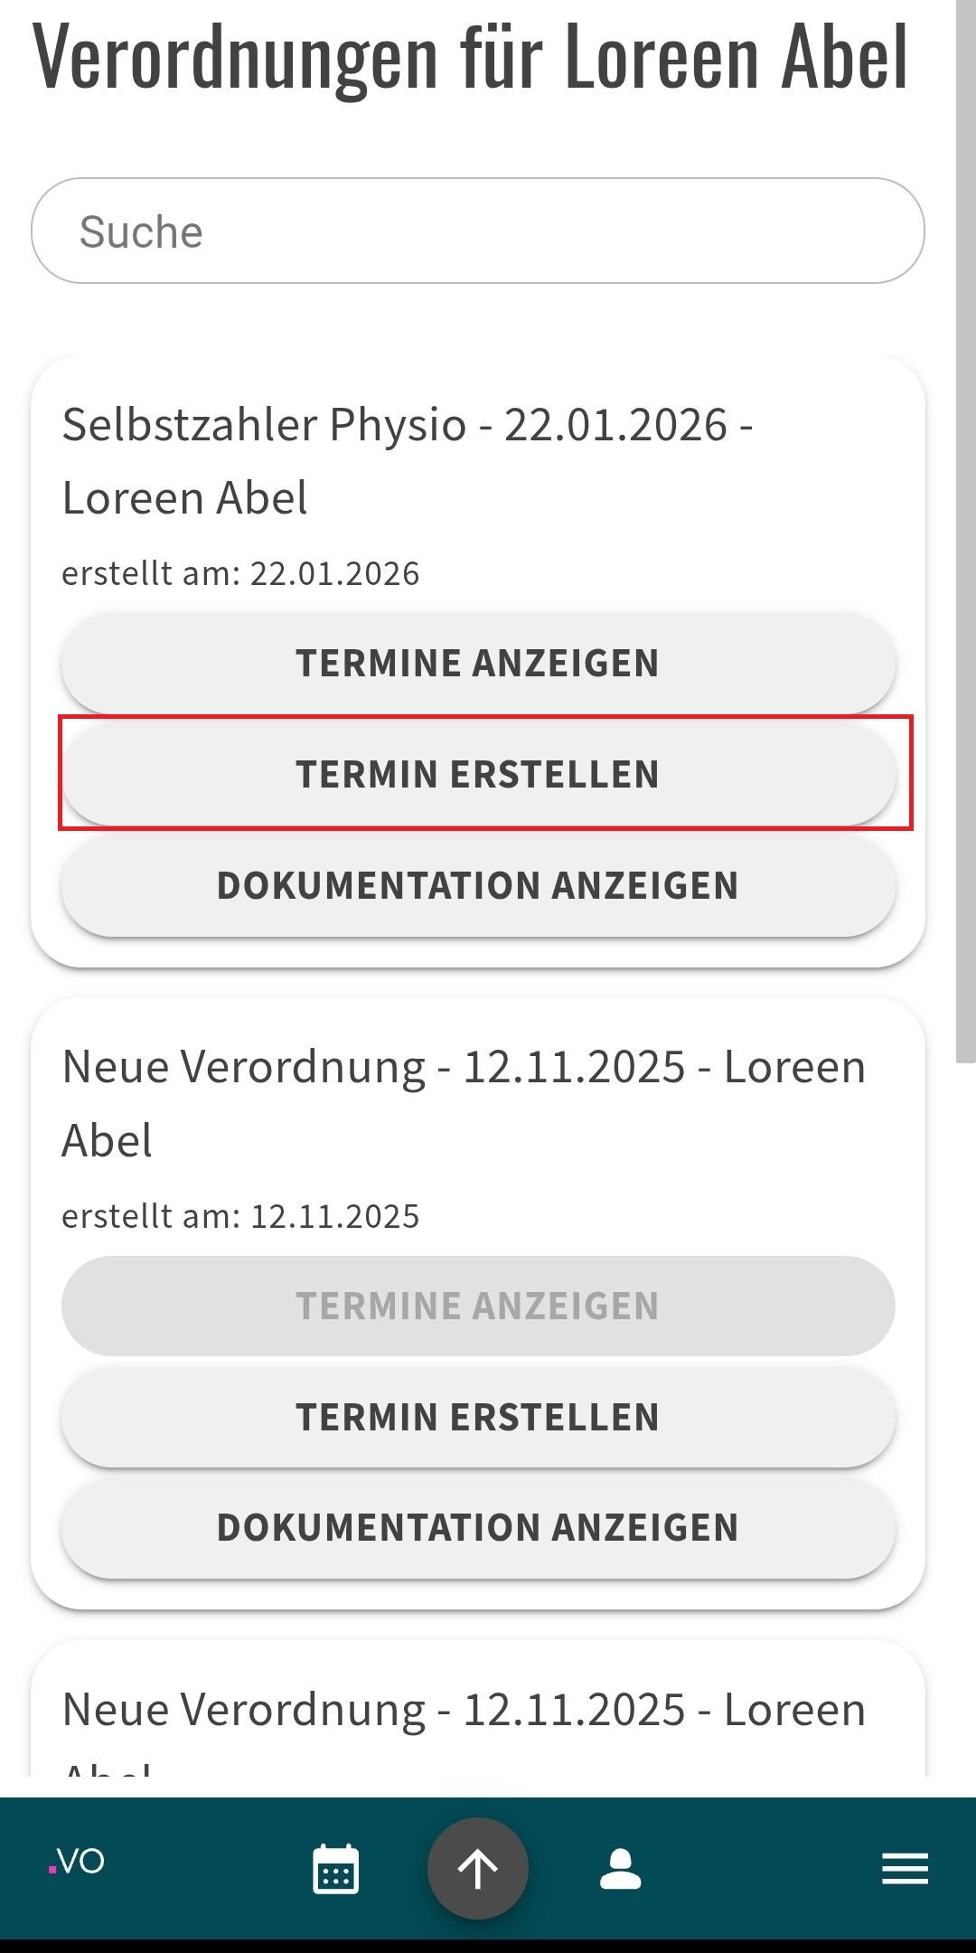The height and width of the screenshot is (1953, 976).
Task: Select Neue Verordnung title above its creation date
Action: pyautogui.click(x=463, y=1103)
